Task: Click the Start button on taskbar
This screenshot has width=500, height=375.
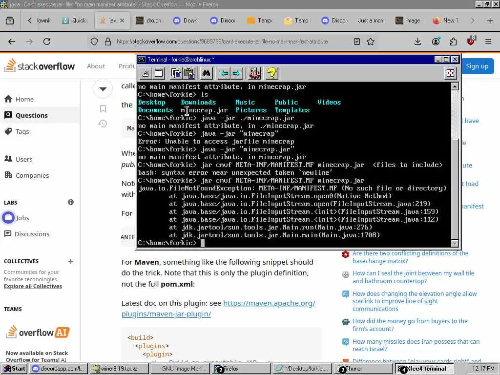Action: (14, 369)
